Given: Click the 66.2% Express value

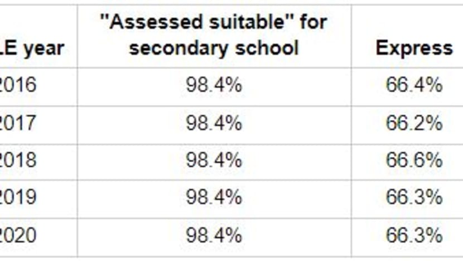Looking at the screenshot, I should pyautogui.click(x=414, y=123).
